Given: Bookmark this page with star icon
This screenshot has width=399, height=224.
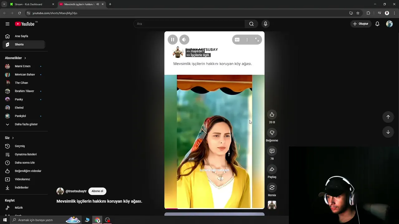Looking at the screenshot, I should pos(358,13).
